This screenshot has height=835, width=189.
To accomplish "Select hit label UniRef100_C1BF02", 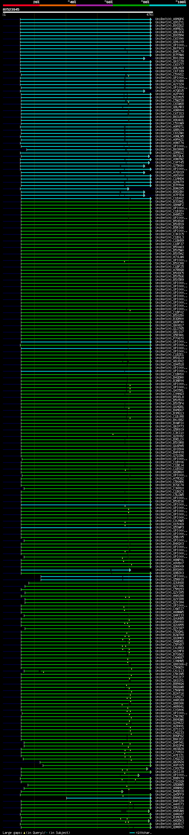I will pos(169,312).
